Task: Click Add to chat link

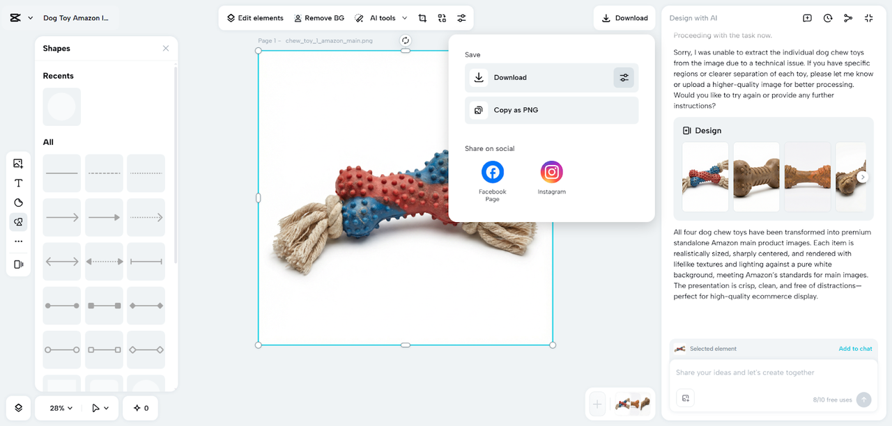Action: tap(855, 349)
